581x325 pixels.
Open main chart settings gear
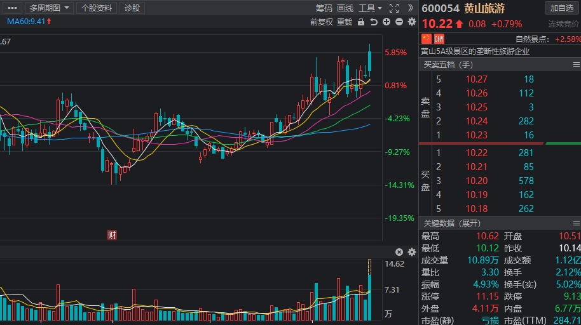point(411,22)
